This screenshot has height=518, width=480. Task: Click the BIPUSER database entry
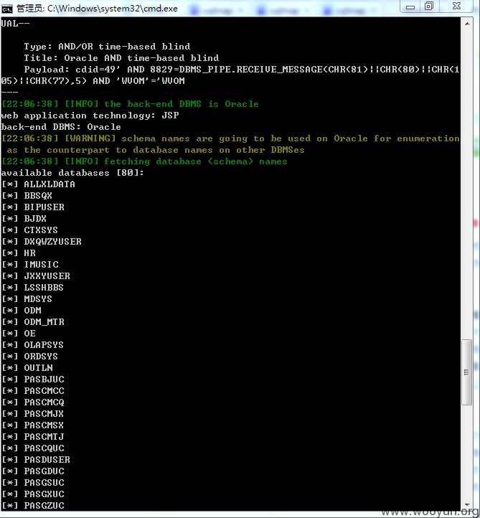click(x=33, y=207)
